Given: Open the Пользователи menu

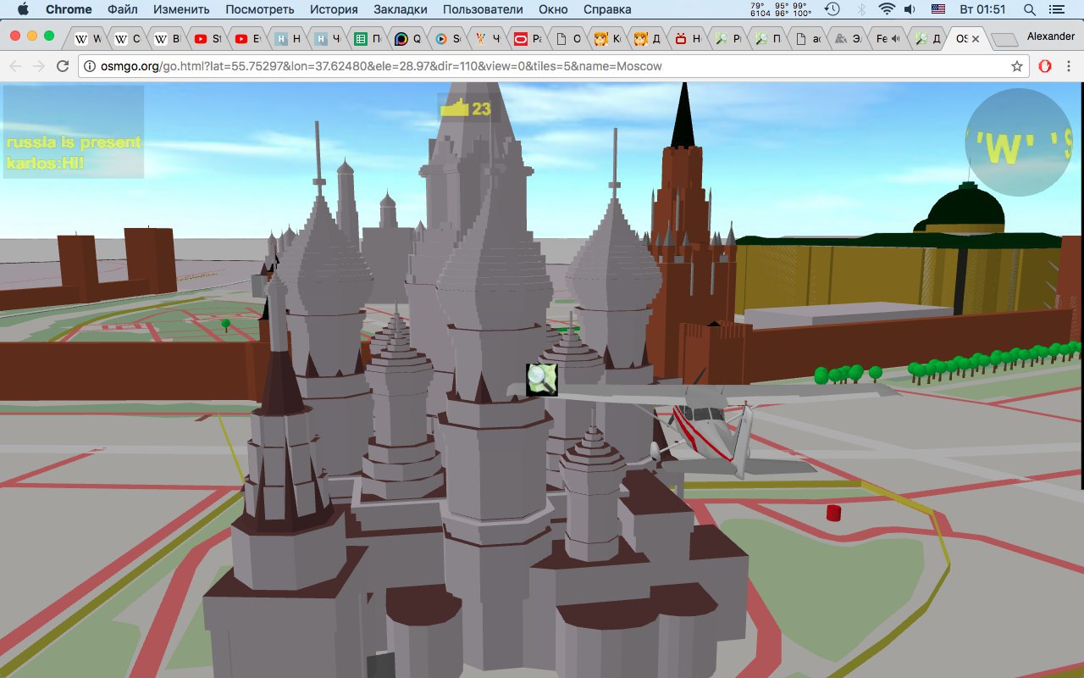Looking at the screenshot, I should (x=484, y=9).
